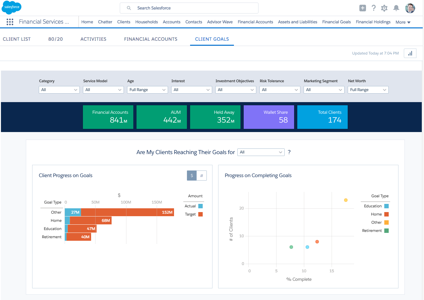Click the Wallet Share tile
Viewport: 424px width, 300px height.
[x=269, y=117]
